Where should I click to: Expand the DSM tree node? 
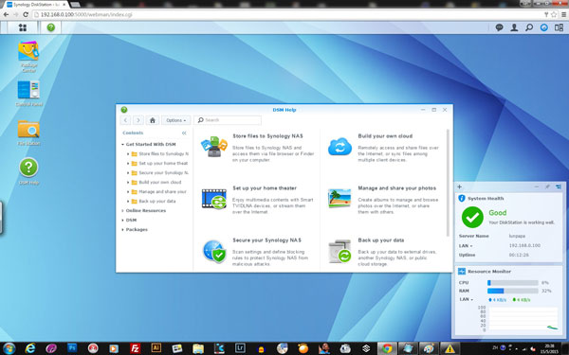122,220
